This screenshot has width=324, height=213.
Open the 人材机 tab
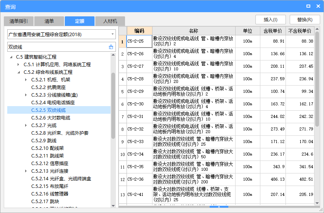[x=110, y=21]
